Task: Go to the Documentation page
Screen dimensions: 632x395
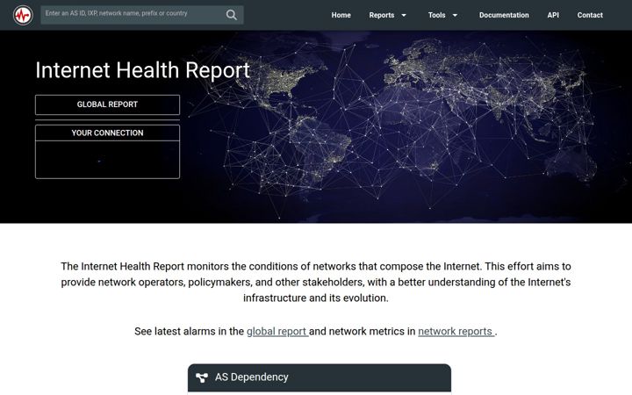Action: click(x=504, y=15)
